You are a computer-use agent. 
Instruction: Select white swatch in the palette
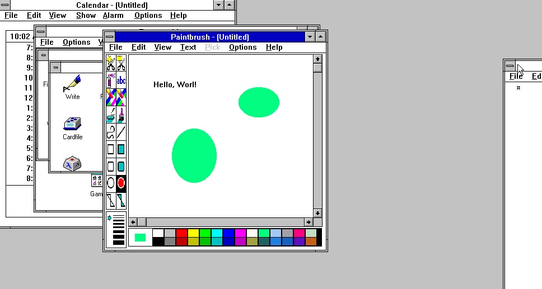(x=158, y=233)
